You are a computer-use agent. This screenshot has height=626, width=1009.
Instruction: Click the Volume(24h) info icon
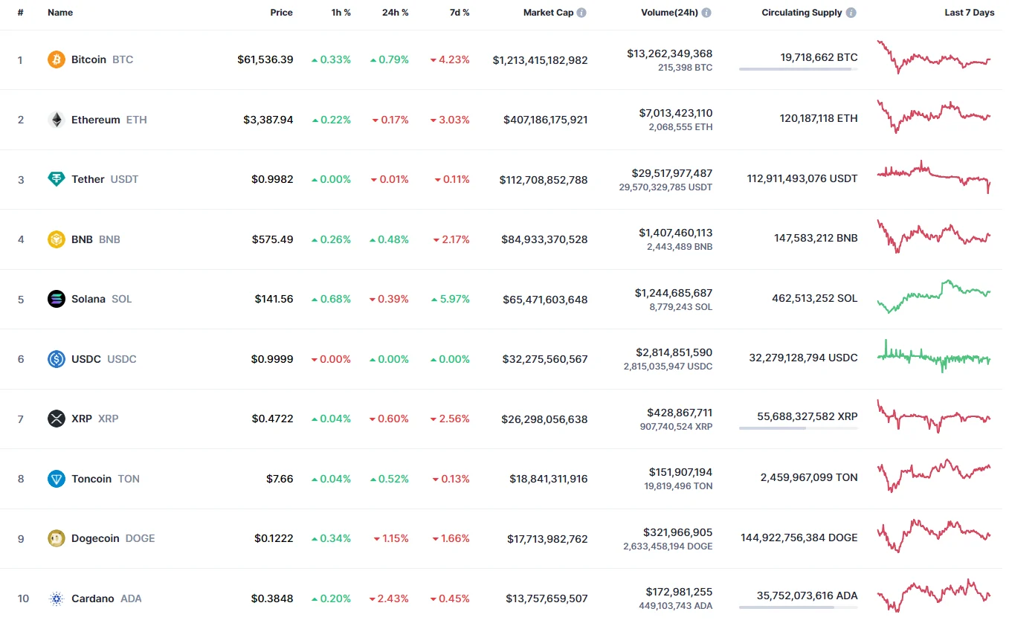pos(706,13)
